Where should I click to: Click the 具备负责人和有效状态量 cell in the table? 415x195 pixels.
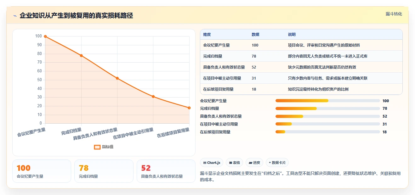pos(224,67)
